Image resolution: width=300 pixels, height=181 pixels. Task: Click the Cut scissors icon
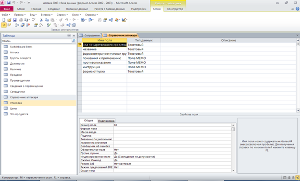point(41,20)
